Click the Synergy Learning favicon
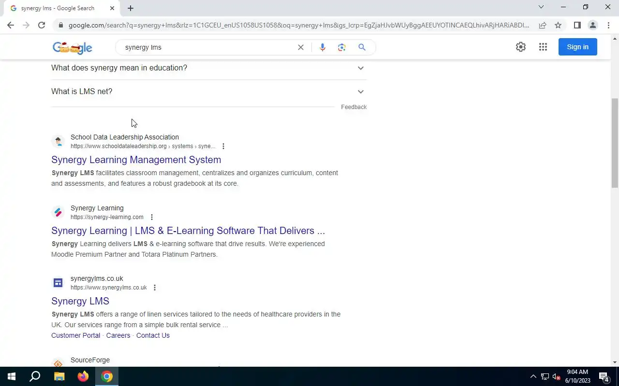619x386 pixels. pyautogui.click(x=58, y=212)
